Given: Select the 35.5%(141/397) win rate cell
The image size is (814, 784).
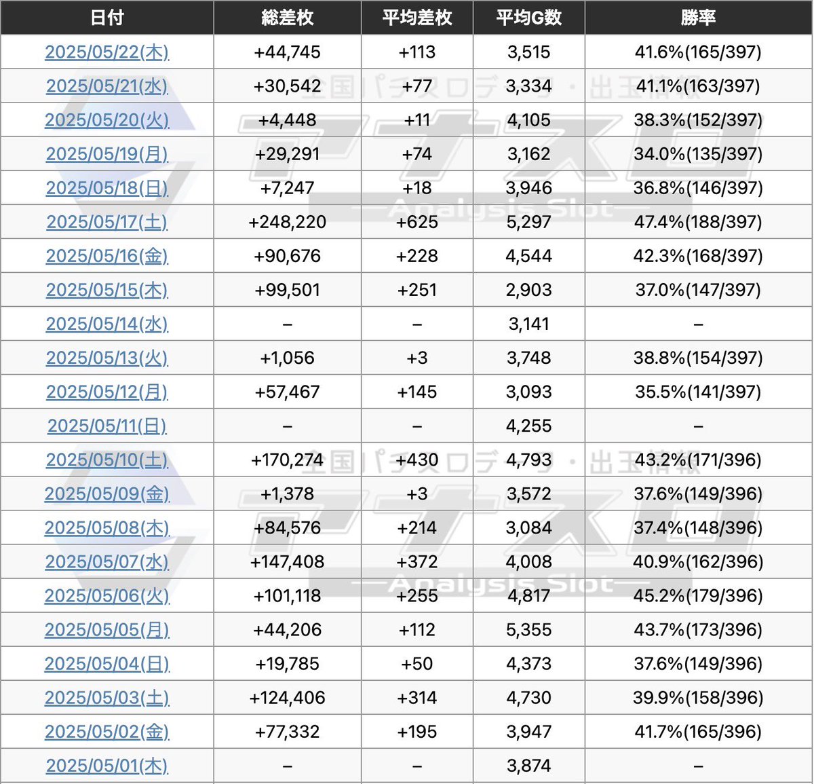Looking at the screenshot, I should (x=699, y=392).
